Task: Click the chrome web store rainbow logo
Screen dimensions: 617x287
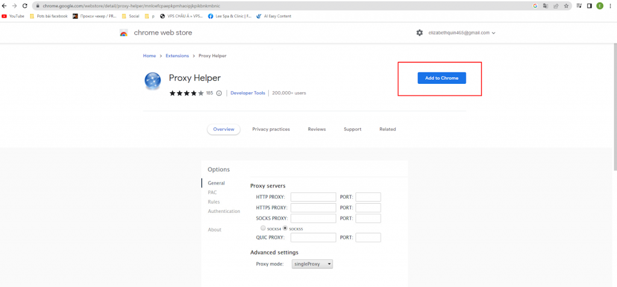Action: 124,33
